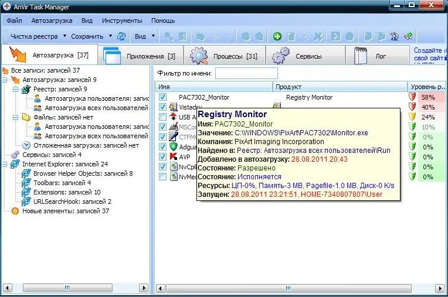Click the MSConfig entry icon

point(173,127)
